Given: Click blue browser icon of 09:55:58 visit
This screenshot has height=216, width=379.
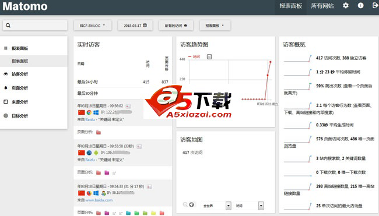Looking at the screenshot, I should 89,153.
